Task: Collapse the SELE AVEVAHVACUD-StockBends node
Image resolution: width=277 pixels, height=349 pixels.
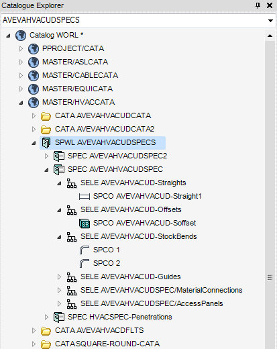Action: tap(59, 237)
